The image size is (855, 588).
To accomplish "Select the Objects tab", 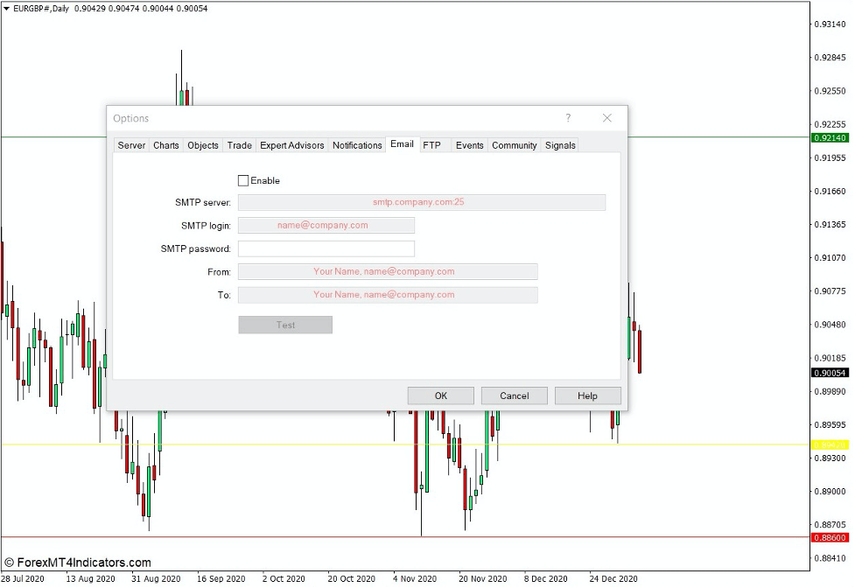I will 202,145.
